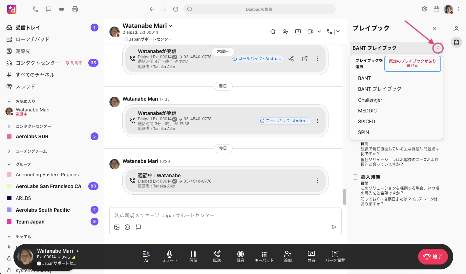The image size is (466, 274).
Task: Transfer the active call
Action: pos(217,256)
